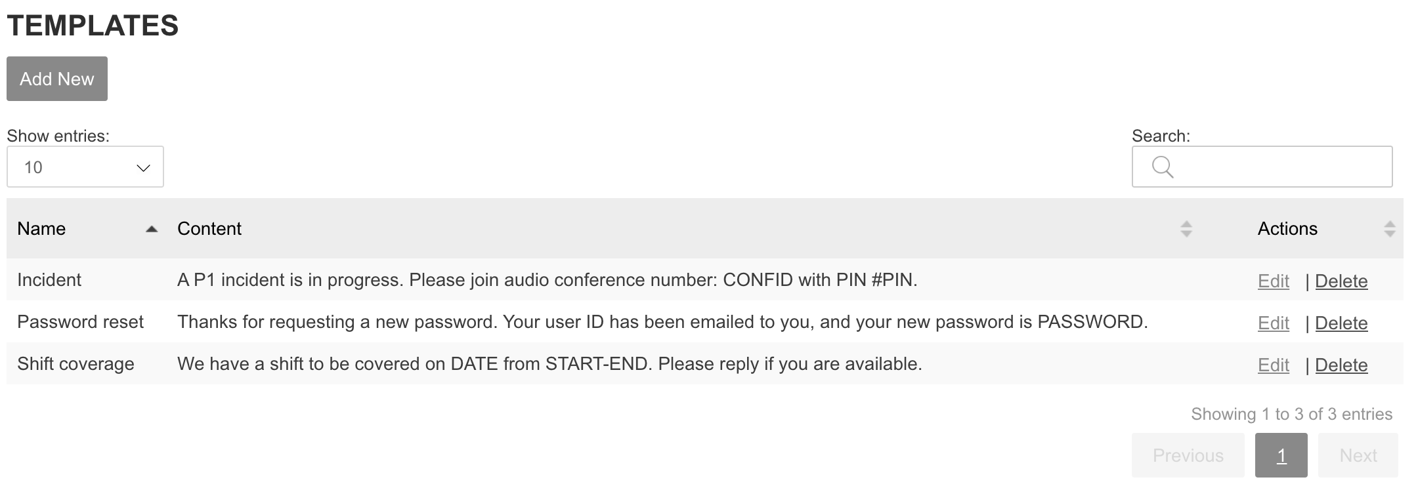This screenshot has width=1418, height=488.
Task: Click the Incident row name cell
Action: (x=49, y=280)
